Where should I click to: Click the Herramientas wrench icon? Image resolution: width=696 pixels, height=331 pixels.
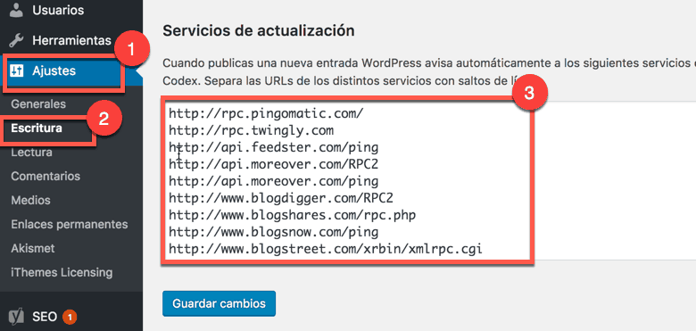pos(16,41)
